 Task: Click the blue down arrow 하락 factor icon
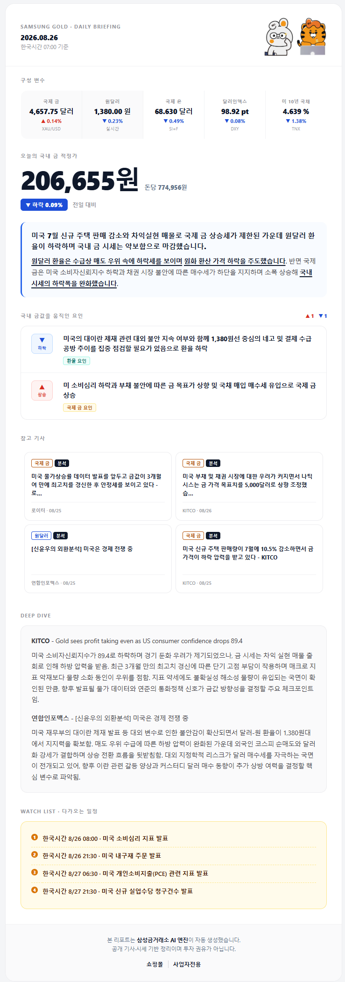point(42,343)
